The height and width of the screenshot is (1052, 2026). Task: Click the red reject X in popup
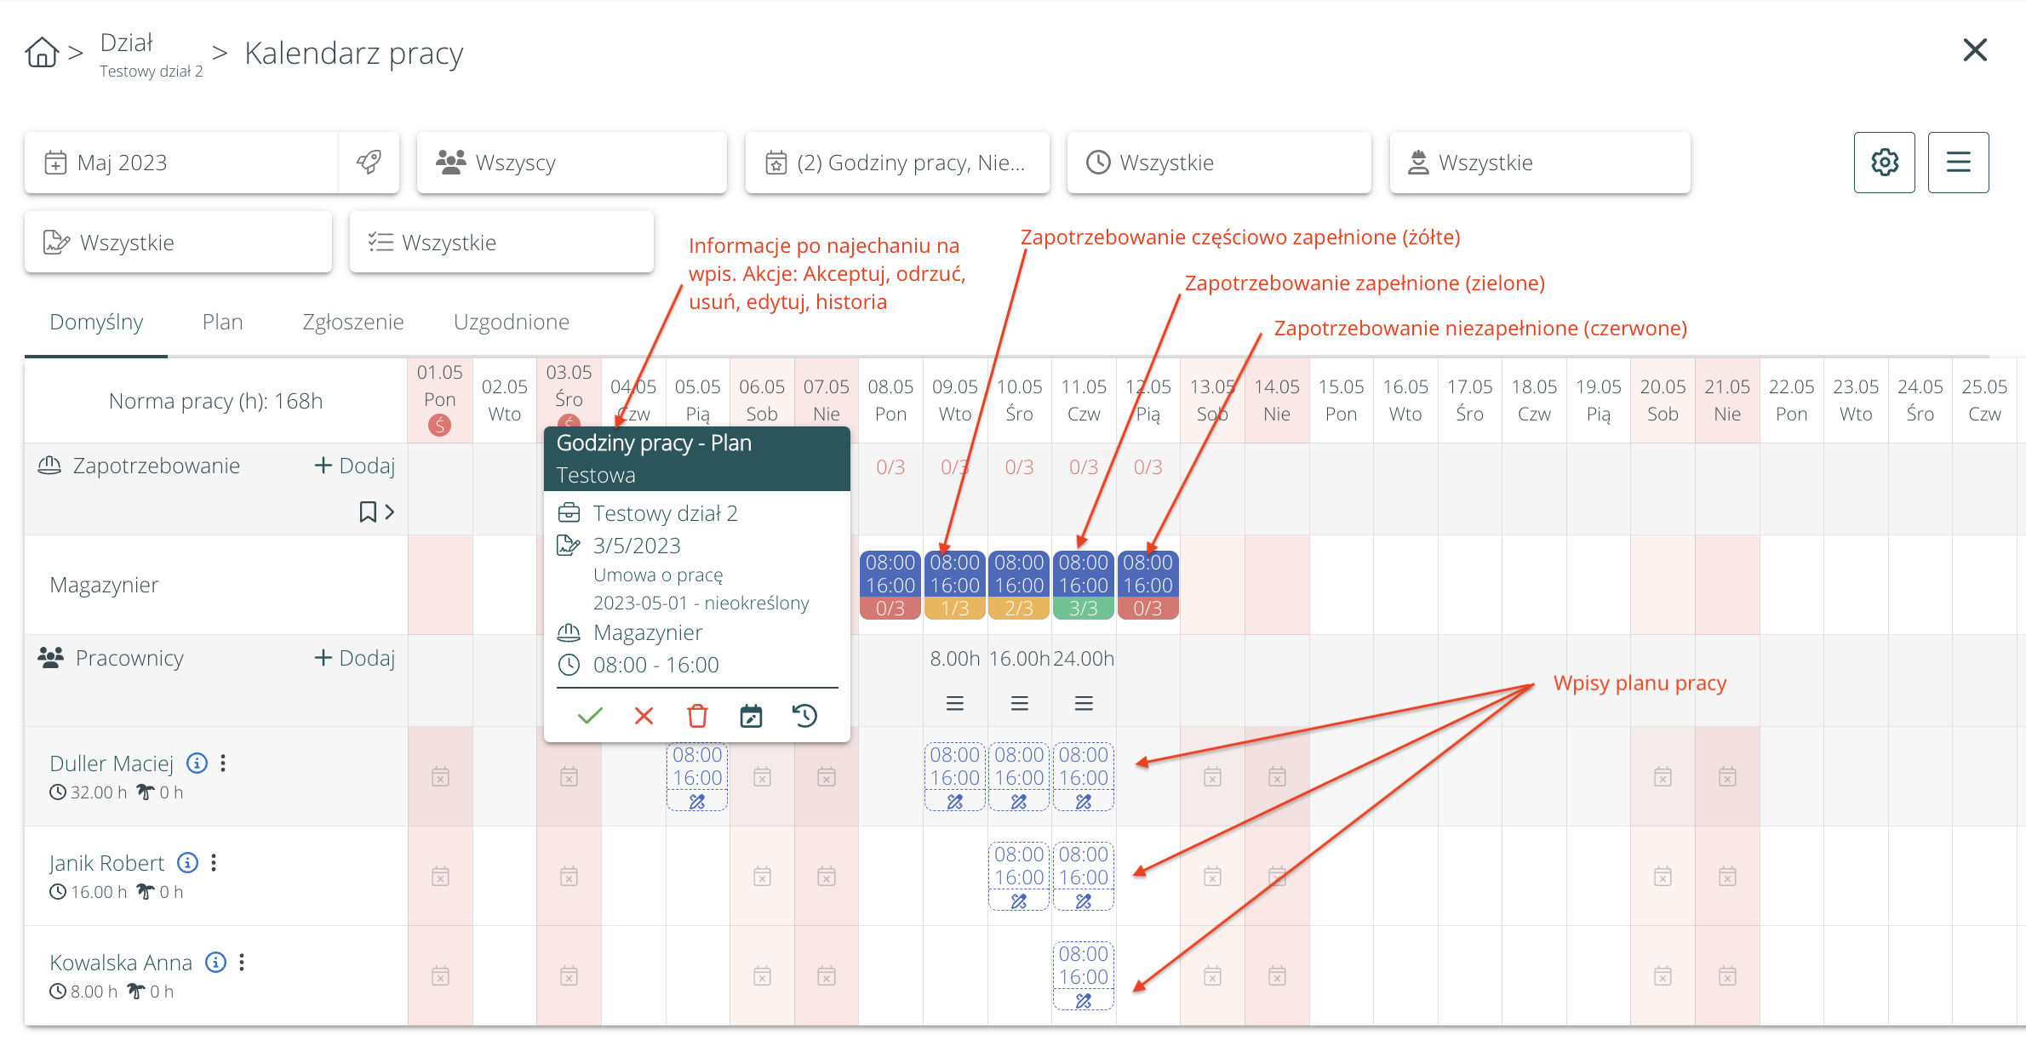(x=644, y=716)
